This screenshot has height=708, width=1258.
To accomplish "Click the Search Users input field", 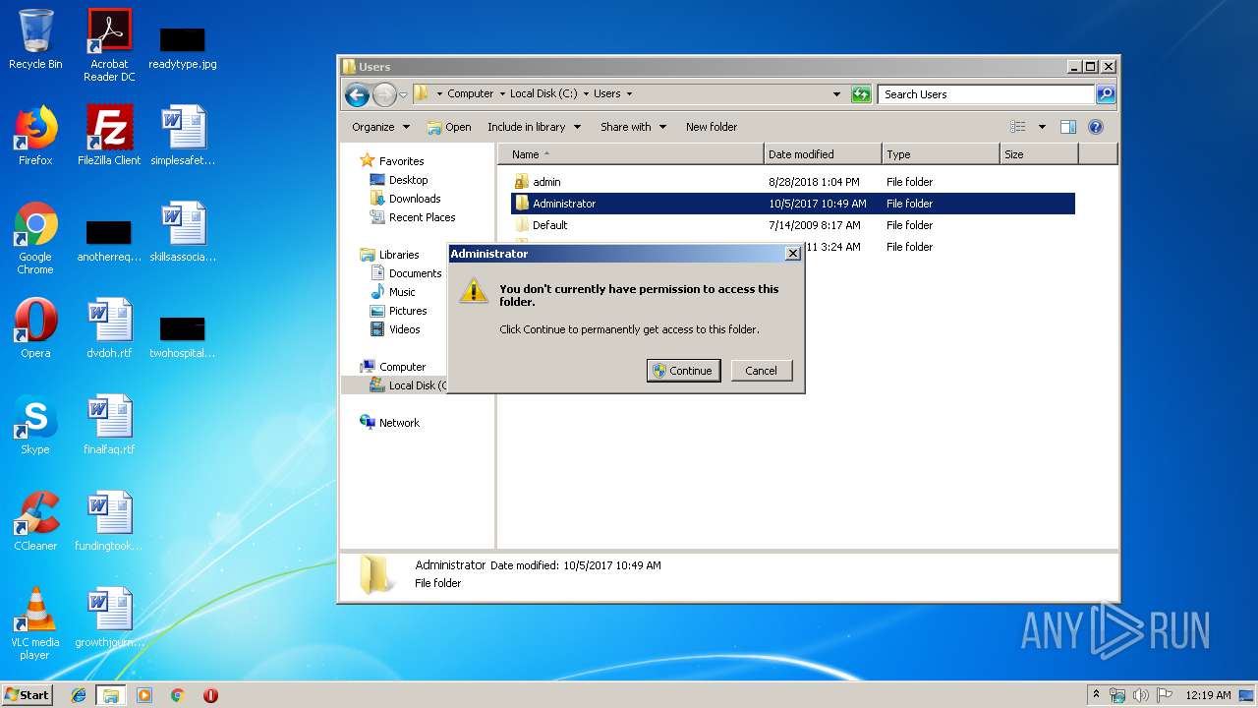I will click(986, 94).
